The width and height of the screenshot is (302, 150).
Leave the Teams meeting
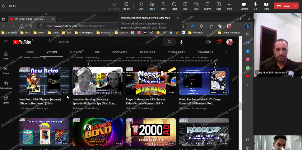(283, 6)
